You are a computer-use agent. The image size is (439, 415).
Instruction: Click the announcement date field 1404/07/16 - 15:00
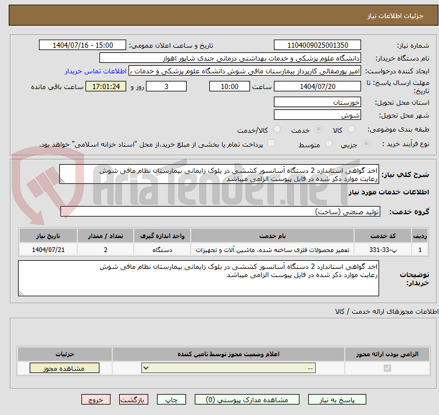pyautogui.click(x=83, y=45)
